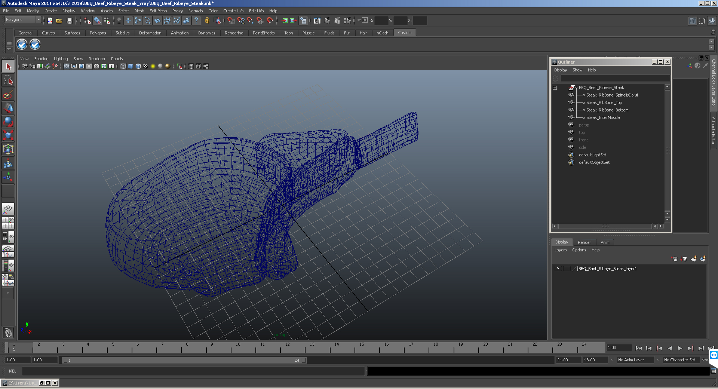Toggle viewport grid display icon
Screen dimensions: 718x389
click(x=67, y=66)
